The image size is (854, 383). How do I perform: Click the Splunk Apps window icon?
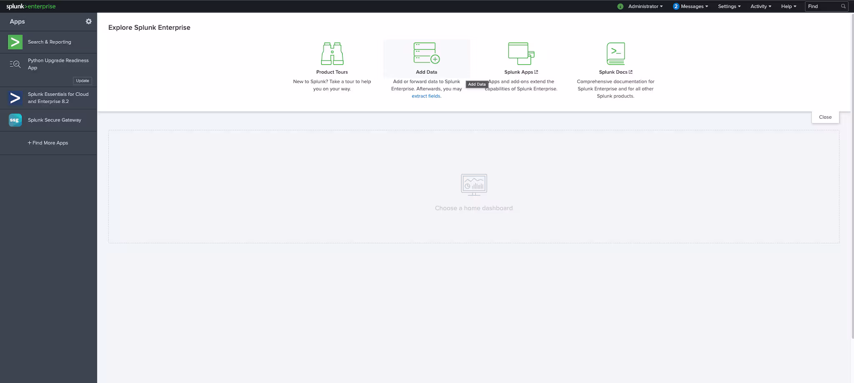pos(521,54)
